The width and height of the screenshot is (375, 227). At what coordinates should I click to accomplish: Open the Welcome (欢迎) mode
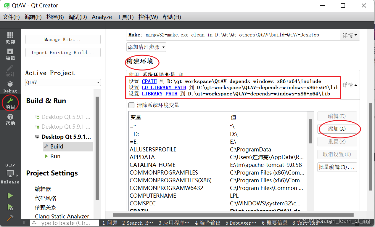(x=10, y=38)
